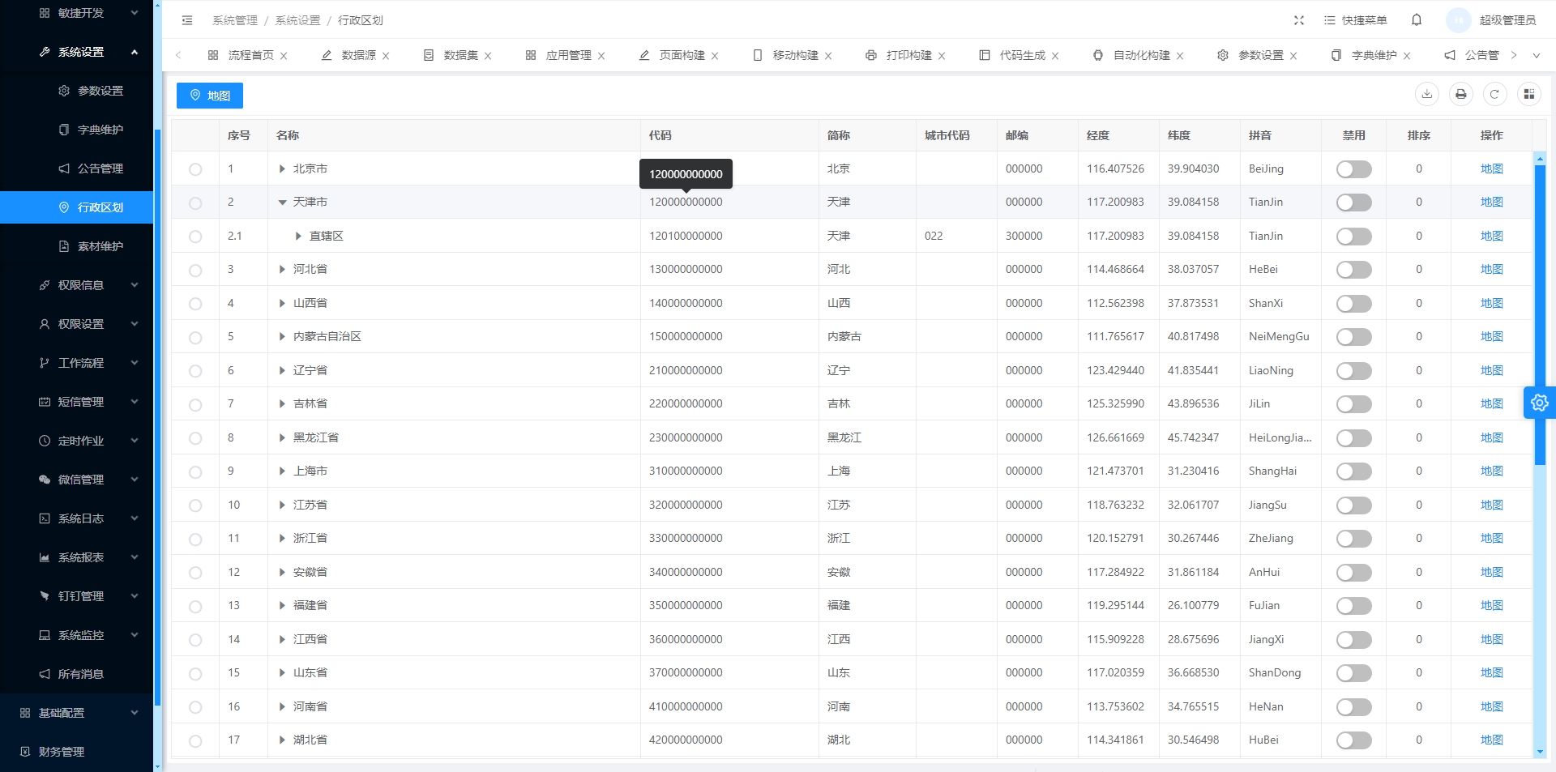This screenshot has height=772, width=1556.
Task: Open 地图 link for 浙江省 row
Action: coord(1491,538)
